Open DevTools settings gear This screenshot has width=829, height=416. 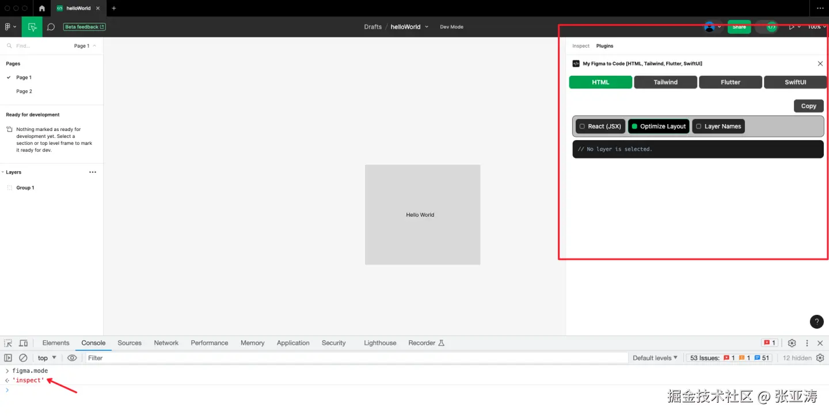(x=792, y=343)
